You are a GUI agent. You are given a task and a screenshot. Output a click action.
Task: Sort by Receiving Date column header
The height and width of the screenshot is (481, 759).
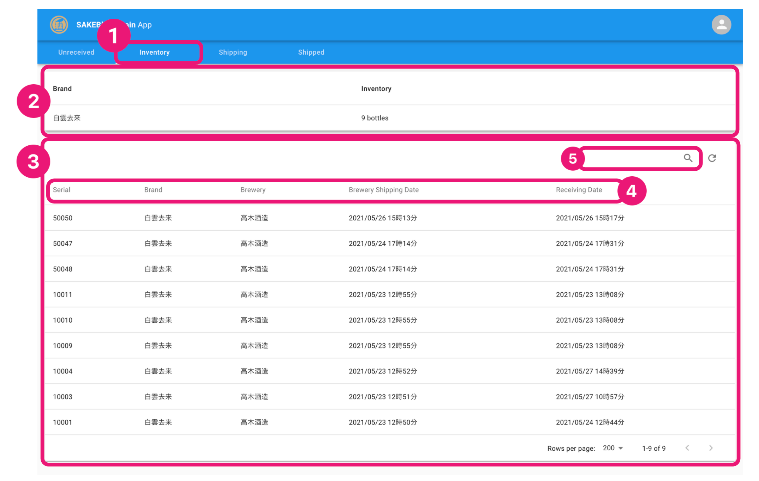(579, 190)
